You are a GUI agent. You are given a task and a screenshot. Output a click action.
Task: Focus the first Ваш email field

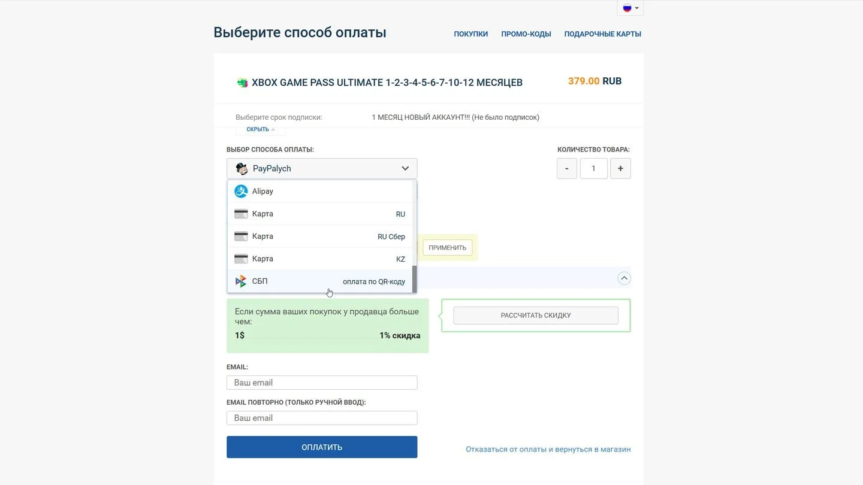pos(322,383)
